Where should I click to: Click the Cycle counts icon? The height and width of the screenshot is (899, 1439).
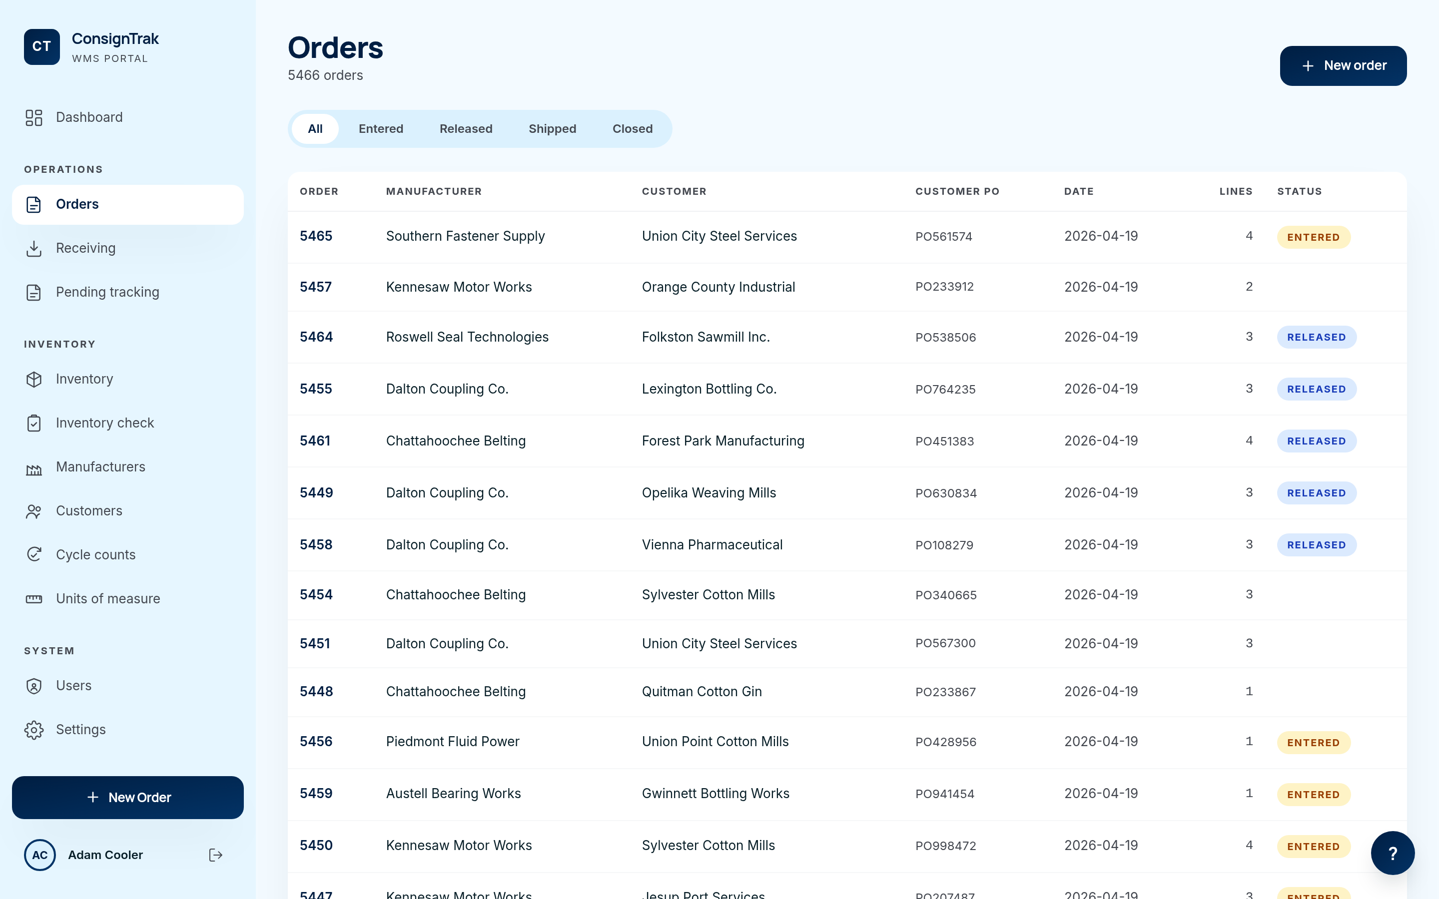pos(34,554)
